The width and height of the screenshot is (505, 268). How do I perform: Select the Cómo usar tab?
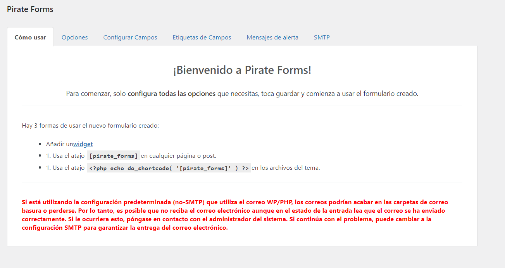[x=30, y=37]
